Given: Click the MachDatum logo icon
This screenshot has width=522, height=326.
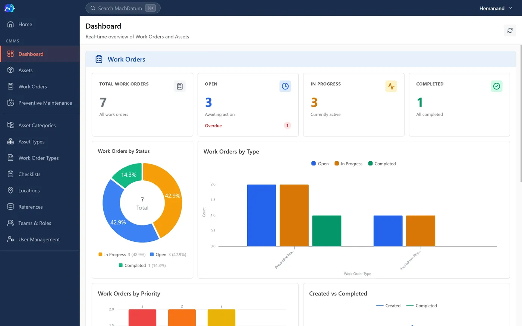Looking at the screenshot, I should click(9, 8).
